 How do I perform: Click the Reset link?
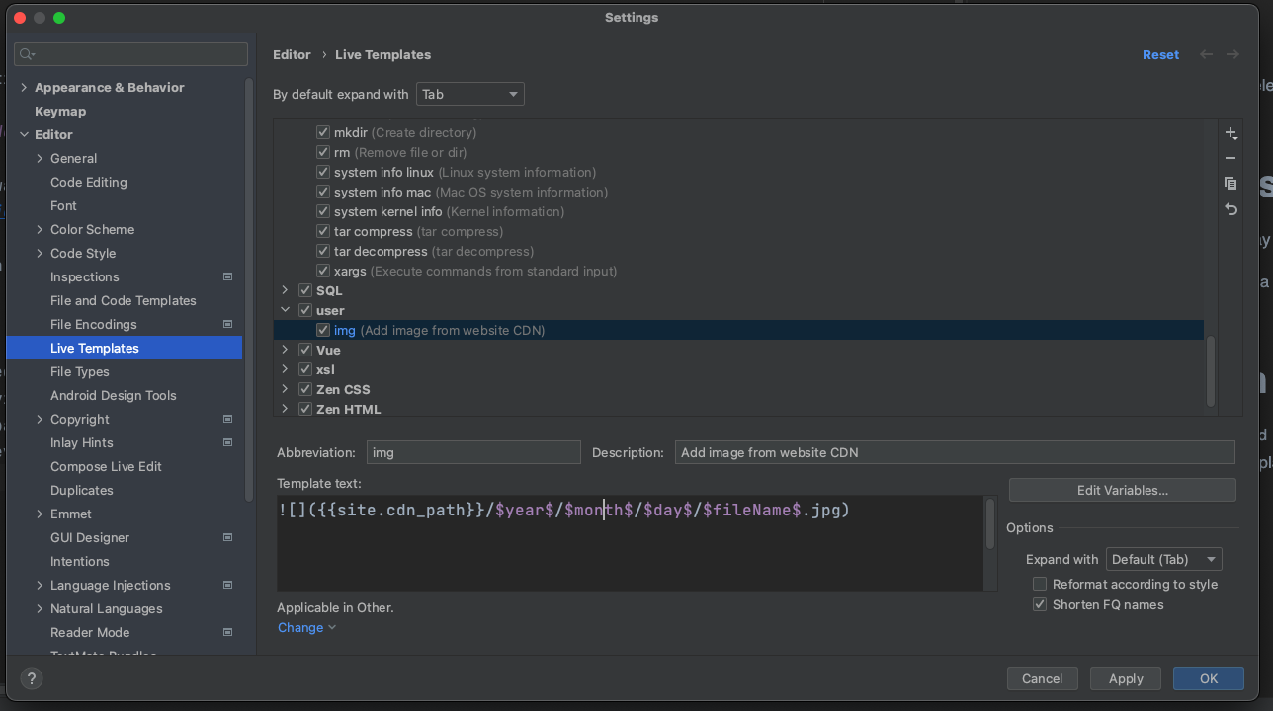1160,55
